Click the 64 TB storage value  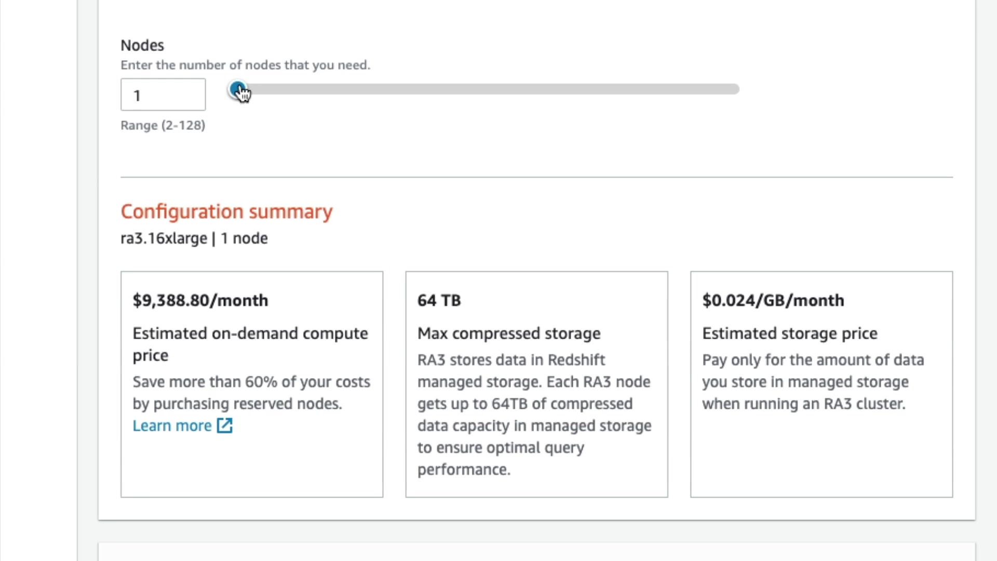pos(439,300)
